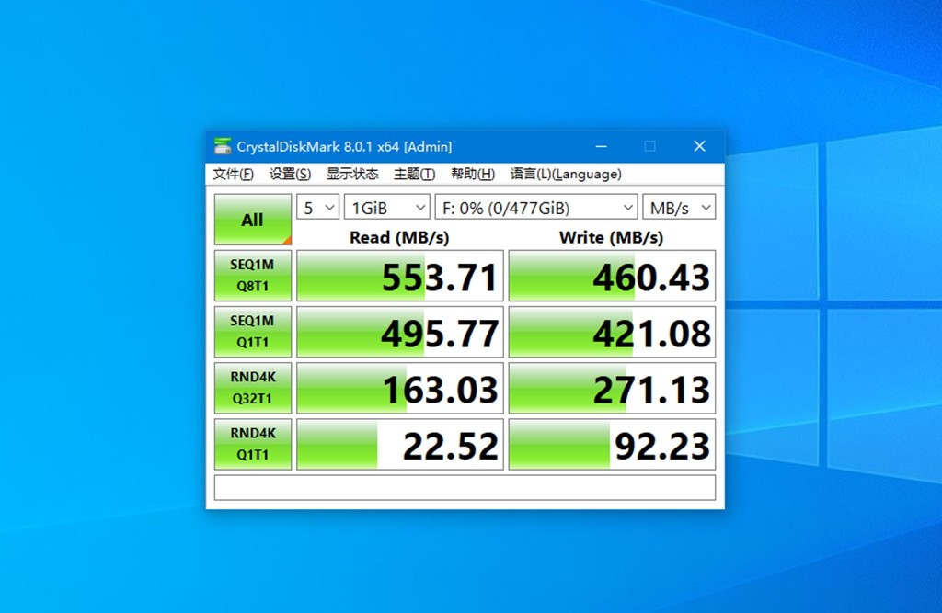Open the 设置(S) menu
The width and height of the screenshot is (942, 613).
click(x=290, y=174)
